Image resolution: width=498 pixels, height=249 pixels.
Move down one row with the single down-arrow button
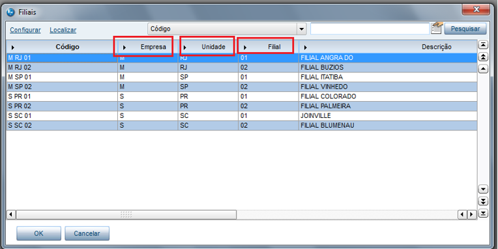pyautogui.click(x=483, y=190)
